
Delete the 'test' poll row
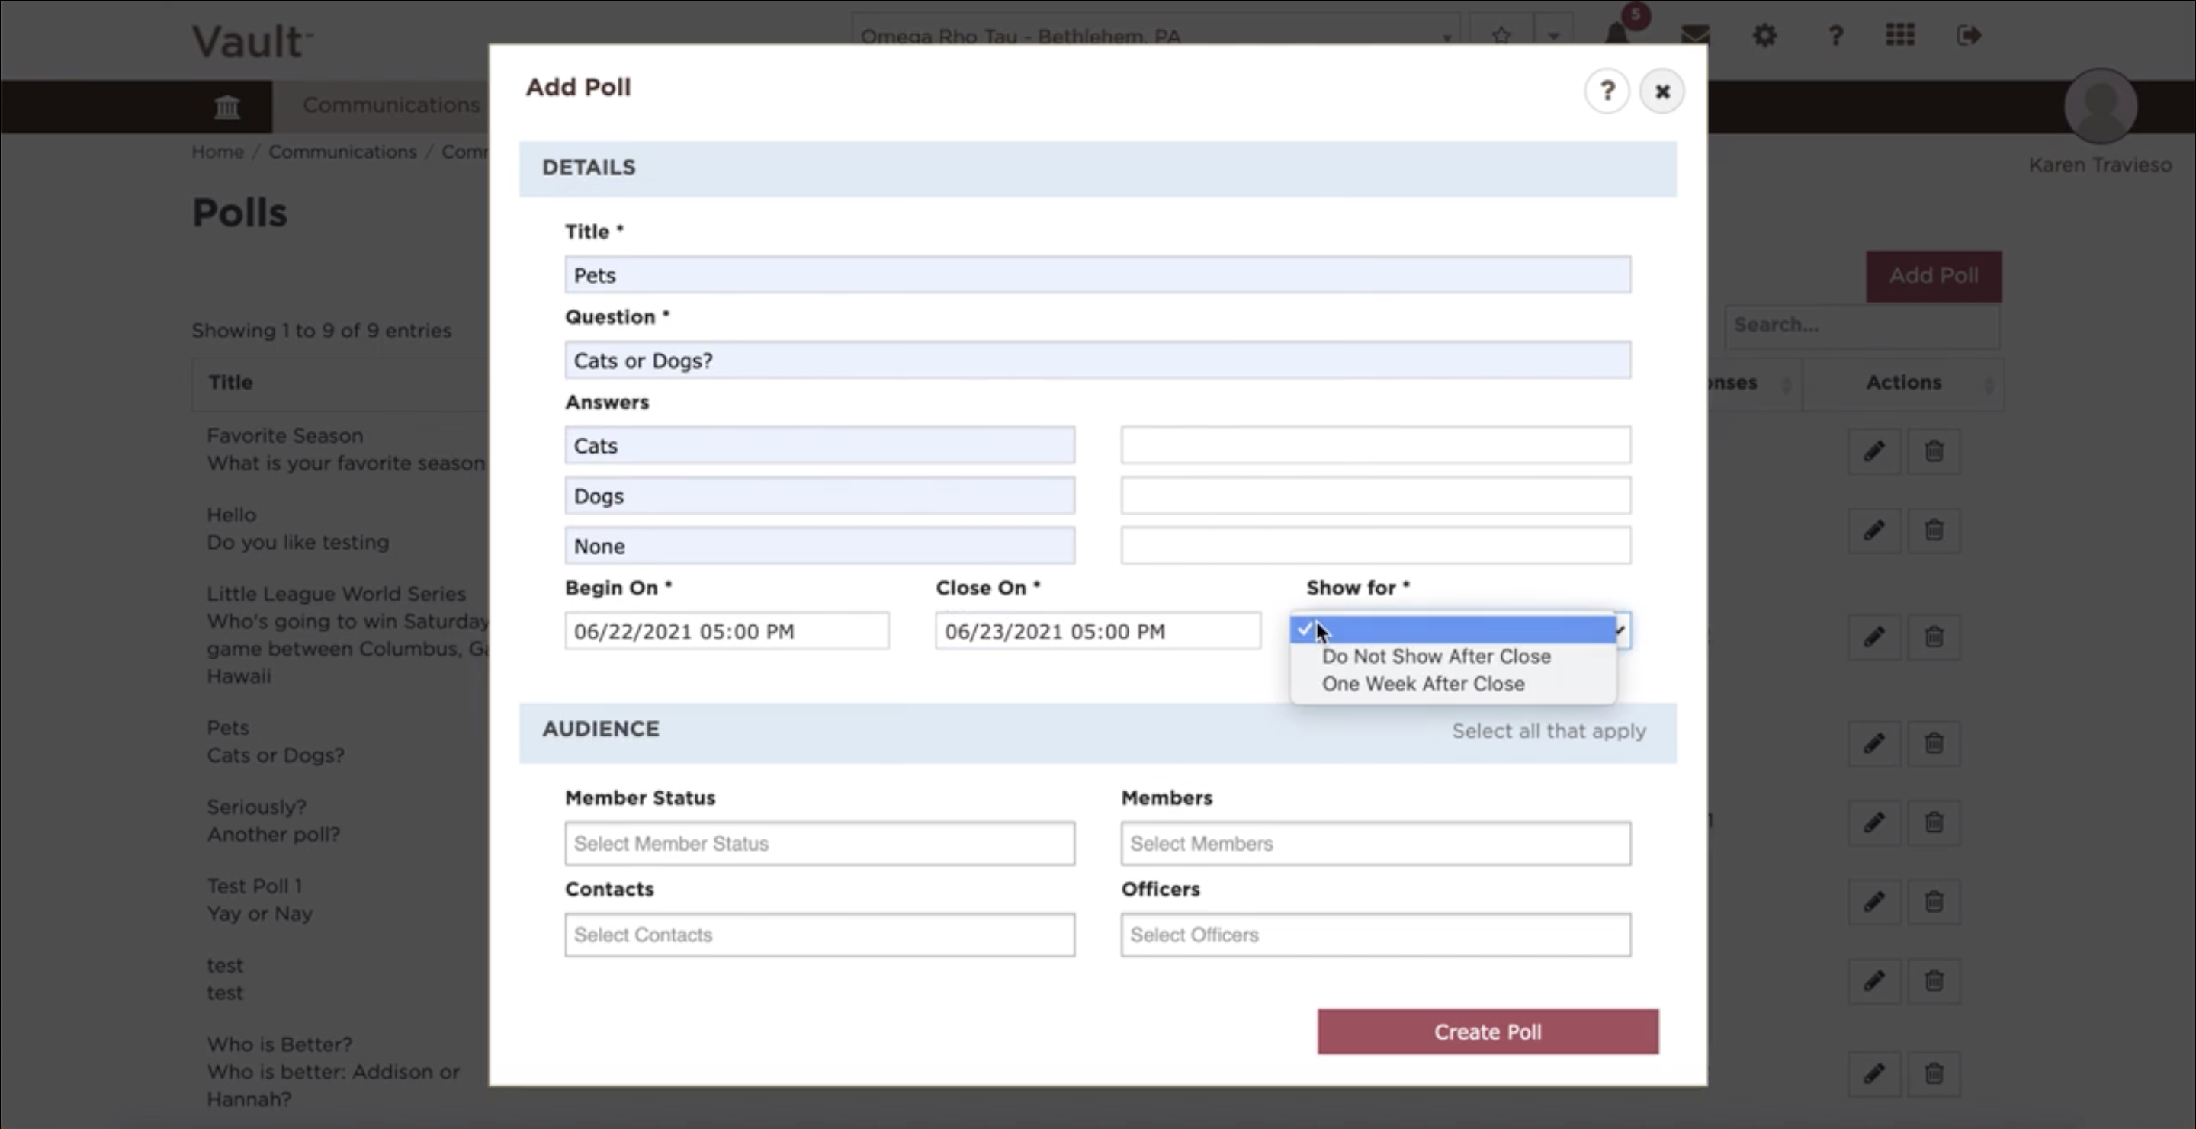point(1934,981)
